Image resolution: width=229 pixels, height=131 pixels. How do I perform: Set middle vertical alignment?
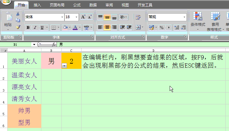pyautogui.click(x=107, y=17)
